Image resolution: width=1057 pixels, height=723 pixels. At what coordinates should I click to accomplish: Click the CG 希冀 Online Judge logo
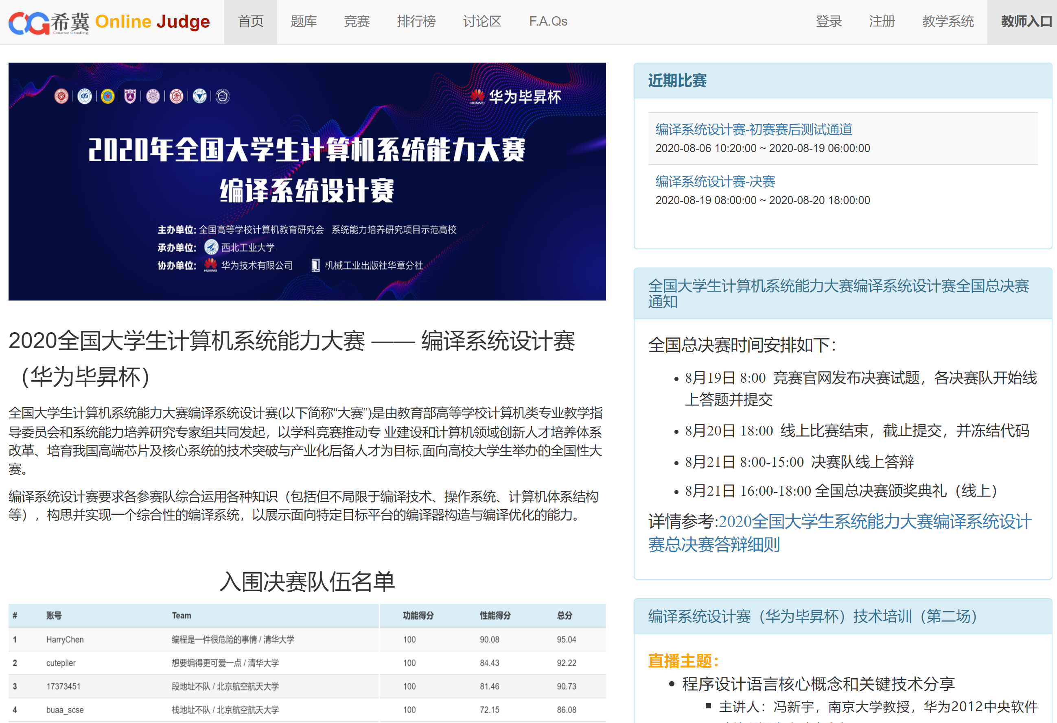pos(109,22)
